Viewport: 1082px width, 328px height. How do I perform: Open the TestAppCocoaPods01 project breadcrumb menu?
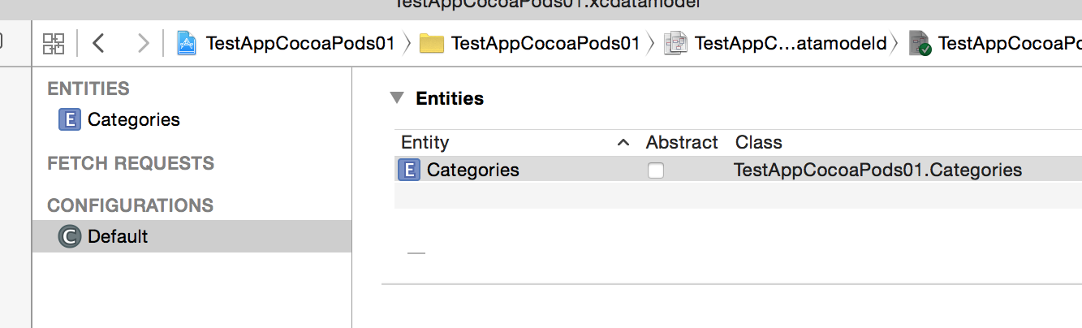pos(300,43)
